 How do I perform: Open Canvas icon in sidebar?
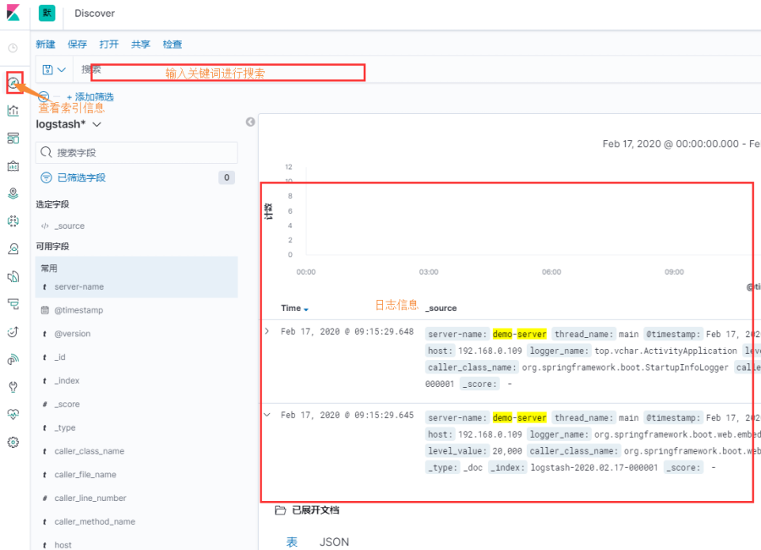click(x=13, y=166)
